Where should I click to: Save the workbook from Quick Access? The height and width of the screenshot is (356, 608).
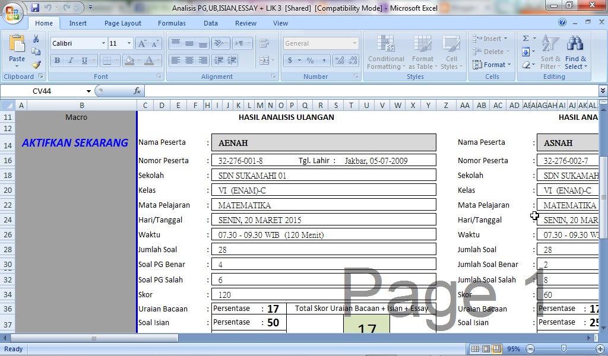[x=35, y=8]
